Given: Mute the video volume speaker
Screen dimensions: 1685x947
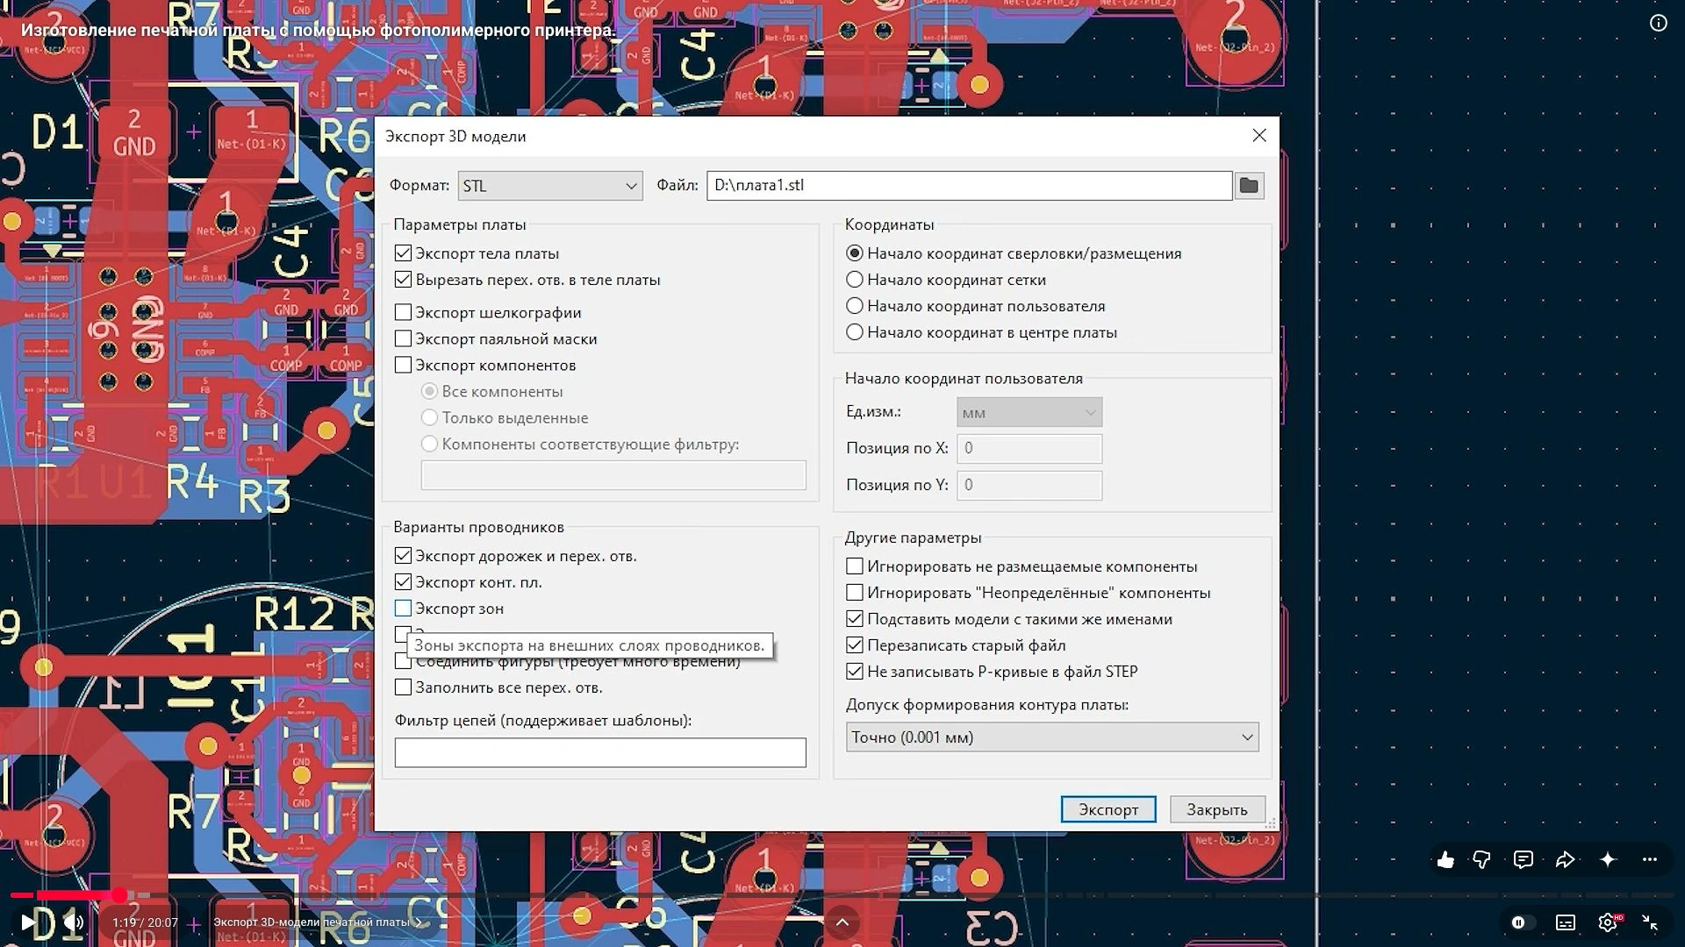Looking at the screenshot, I should click(74, 922).
